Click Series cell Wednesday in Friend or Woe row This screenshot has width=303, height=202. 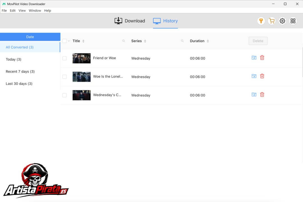[141, 58]
